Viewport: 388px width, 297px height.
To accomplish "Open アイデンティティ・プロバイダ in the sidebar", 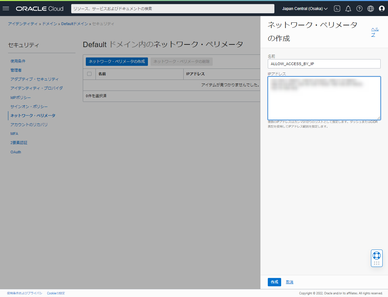I will pyautogui.click(x=37, y=88).
